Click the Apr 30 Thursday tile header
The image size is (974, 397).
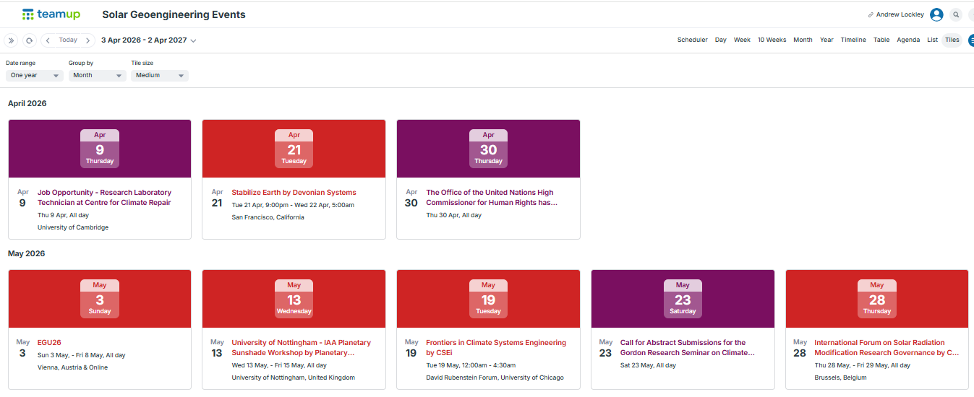[488, 149]
